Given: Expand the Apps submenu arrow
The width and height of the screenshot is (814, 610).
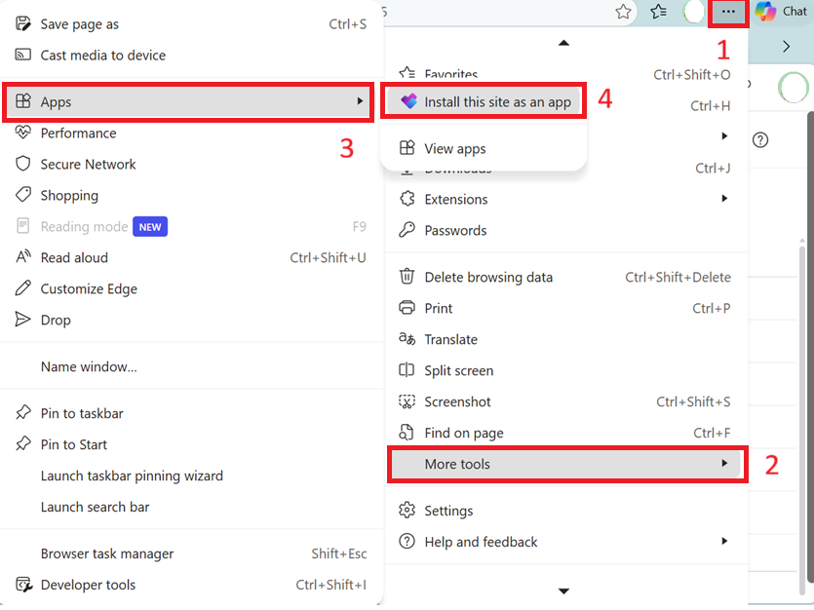Looking at the screenshot, I should point(360,101).
